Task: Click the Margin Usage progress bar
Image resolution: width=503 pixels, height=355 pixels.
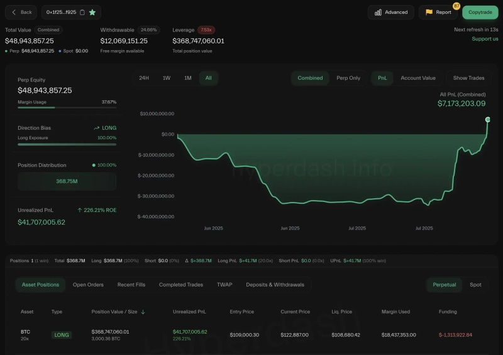Action: pyautogui.click(x=67, y=107)
